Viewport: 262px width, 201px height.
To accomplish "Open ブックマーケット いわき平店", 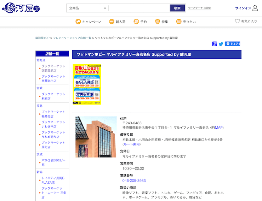I will point(53,124).
